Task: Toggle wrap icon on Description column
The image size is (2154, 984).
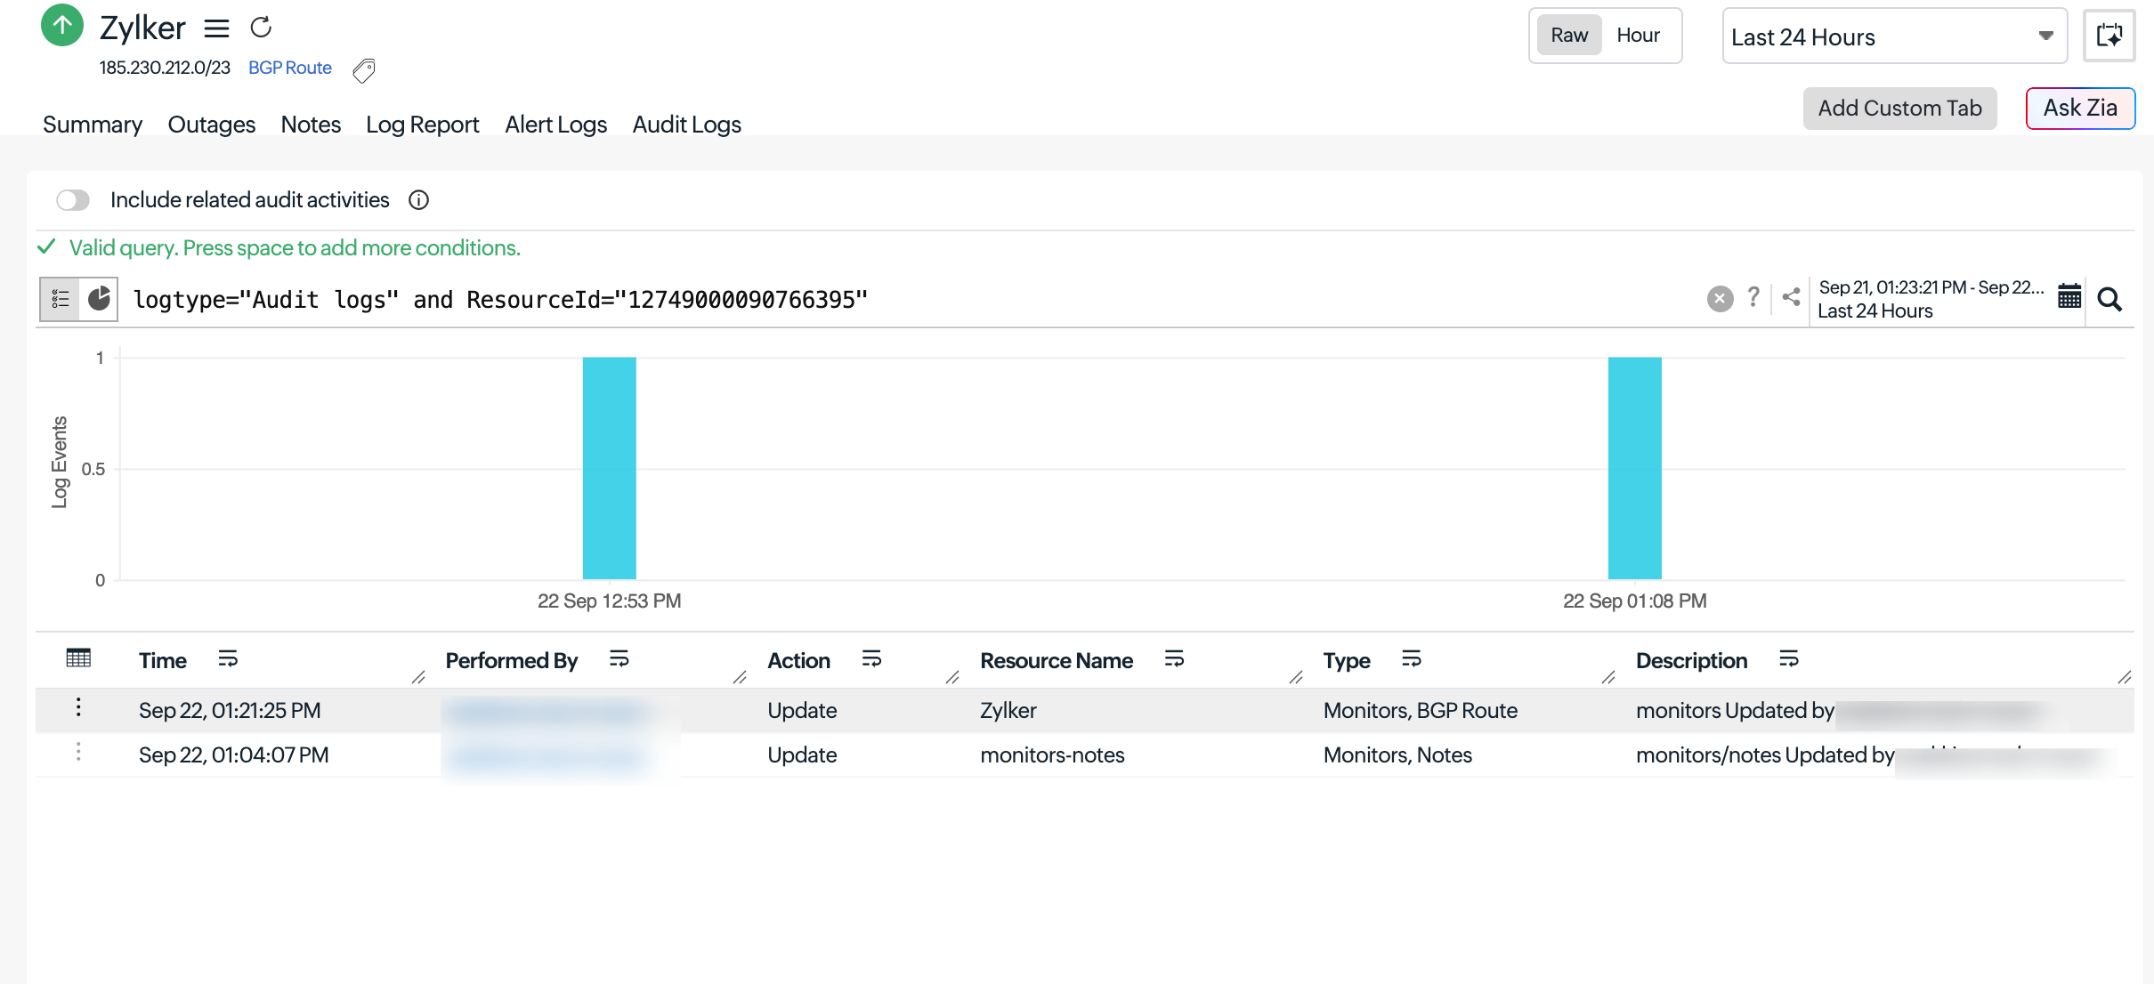Action: point(1789,659)
